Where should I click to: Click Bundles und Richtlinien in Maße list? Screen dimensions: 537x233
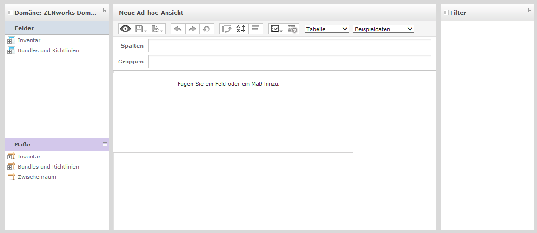pyautogui.click(x=48, y=167)
